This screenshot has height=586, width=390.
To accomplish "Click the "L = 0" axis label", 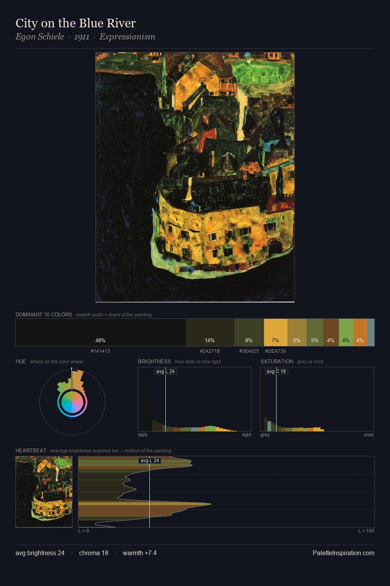I will [83, 531].
